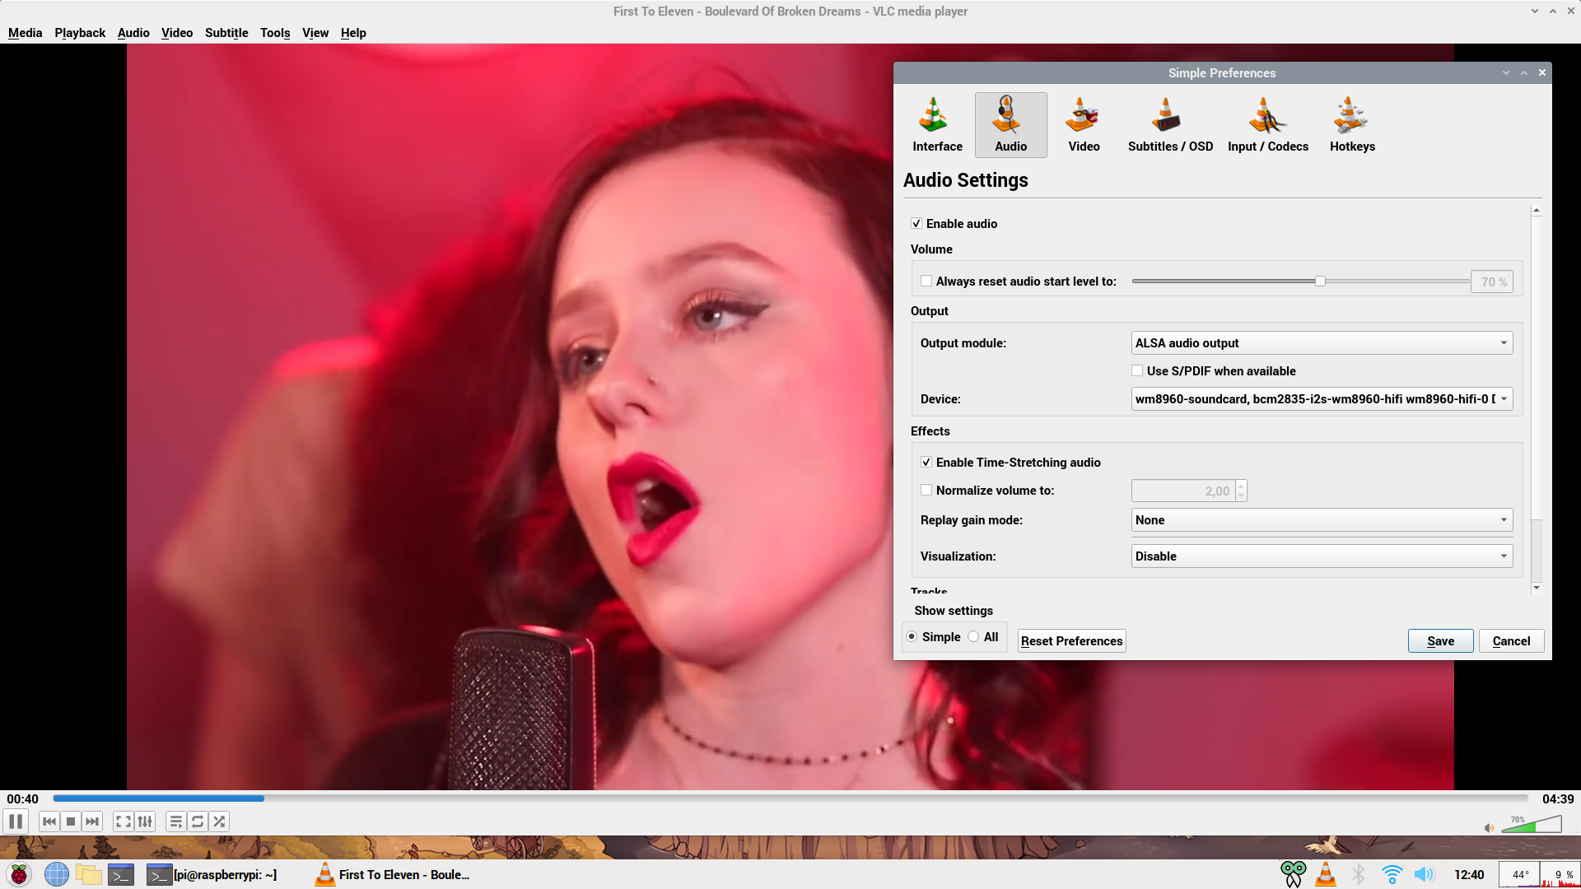
Task: Open the Tools menu
Action: 275,33
